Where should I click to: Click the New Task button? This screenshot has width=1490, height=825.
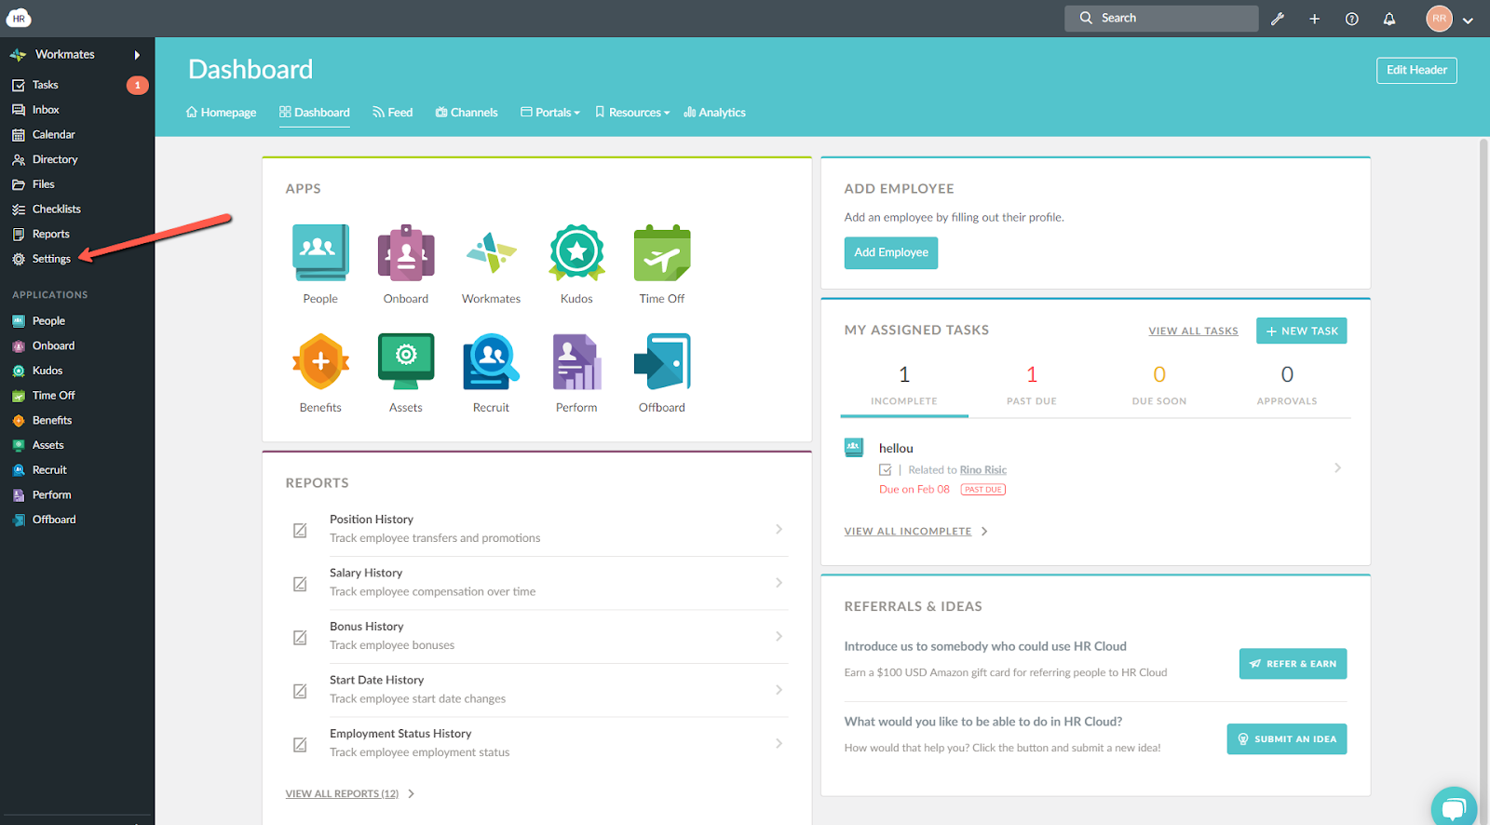[1301, 331]
